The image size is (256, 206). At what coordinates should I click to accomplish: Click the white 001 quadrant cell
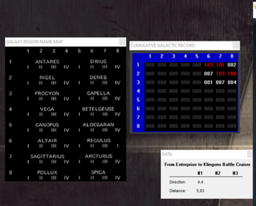[x=208, y=82]
